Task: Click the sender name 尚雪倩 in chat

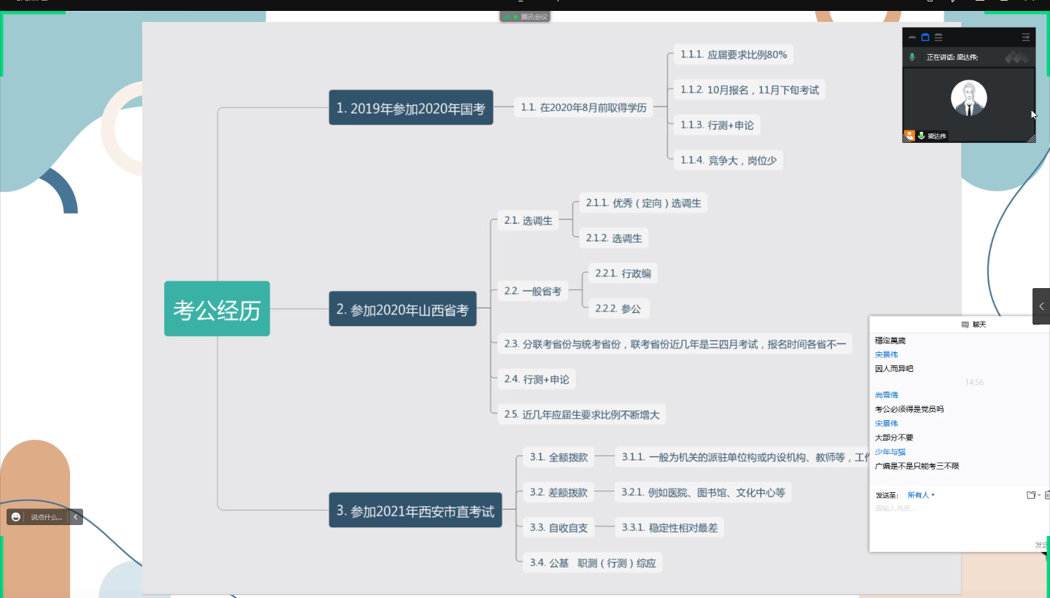Action: 887,395
